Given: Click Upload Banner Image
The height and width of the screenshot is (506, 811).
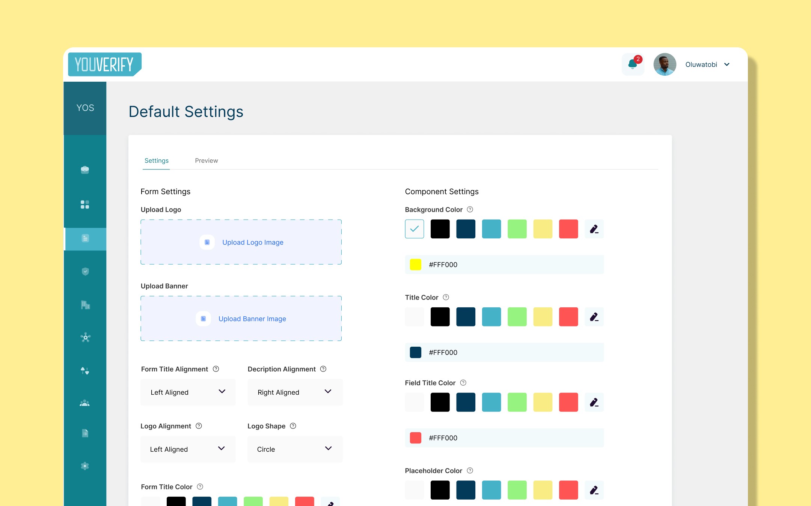Looking at the screenshot, I should point(241,319).
